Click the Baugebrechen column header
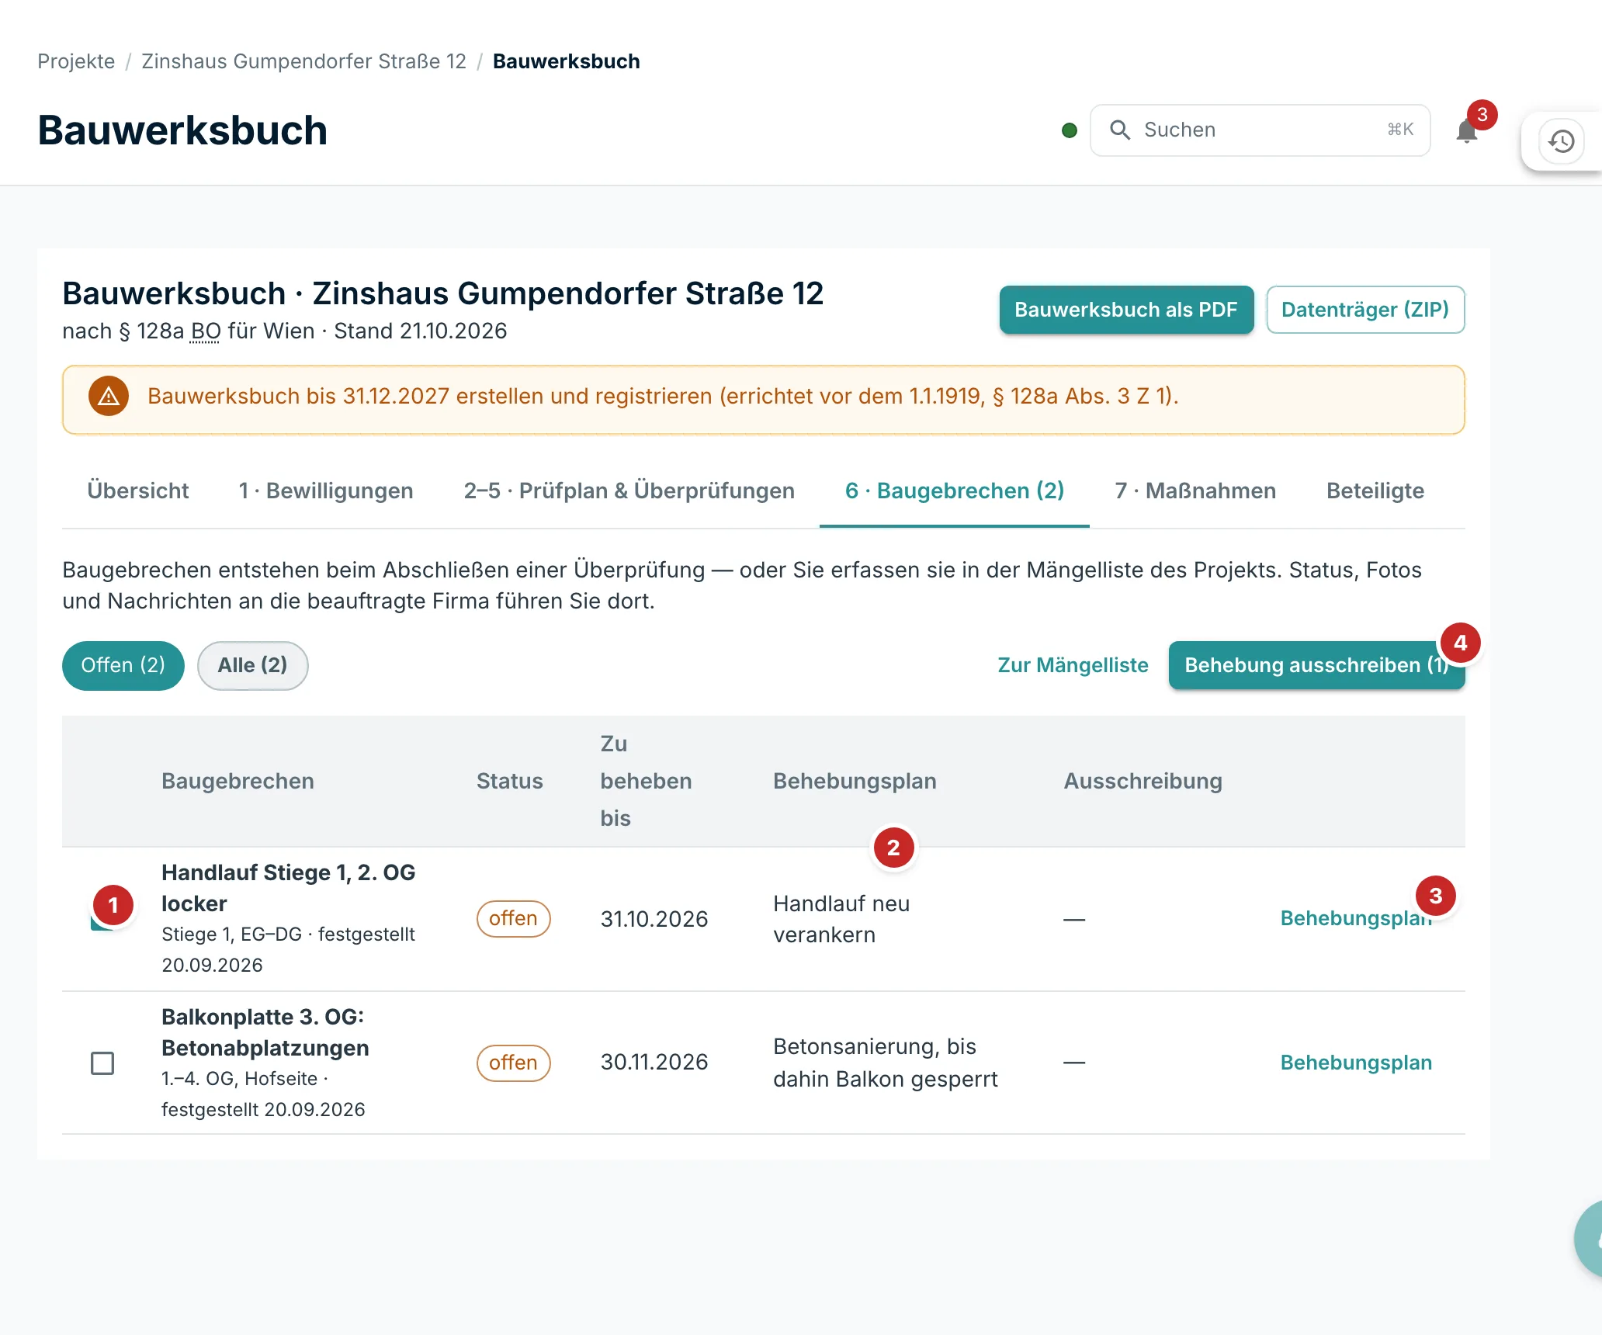 (238, 781)
